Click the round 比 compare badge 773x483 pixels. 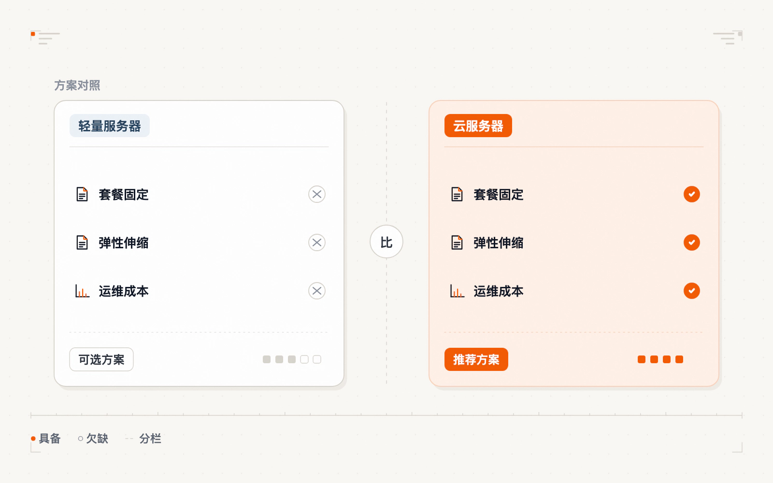pyautogui.click(x=386, y=241)
